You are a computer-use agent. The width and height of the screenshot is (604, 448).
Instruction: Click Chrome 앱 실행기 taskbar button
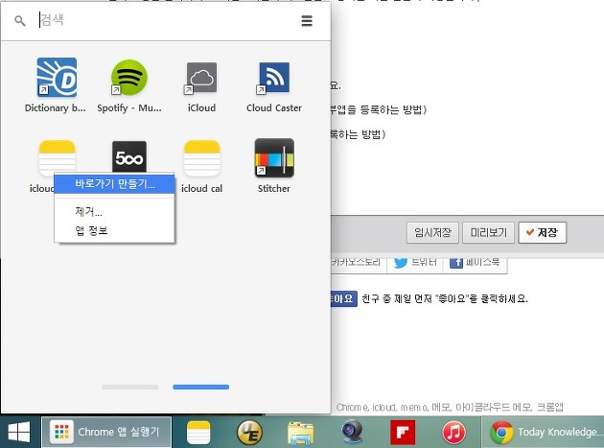pyautogui.click(x=106, y=432)
